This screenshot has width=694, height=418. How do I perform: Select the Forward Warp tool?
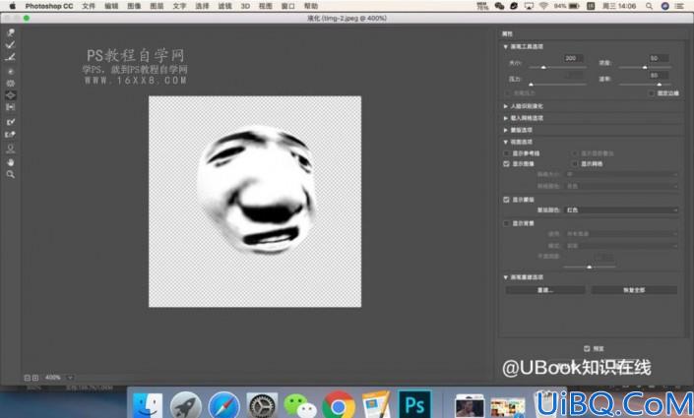11,32
